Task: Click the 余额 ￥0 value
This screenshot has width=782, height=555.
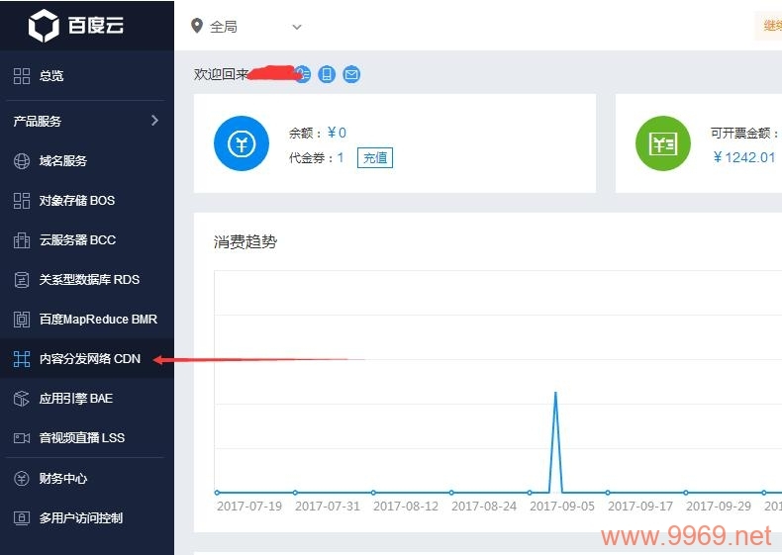Action: (x=338, y=133)
